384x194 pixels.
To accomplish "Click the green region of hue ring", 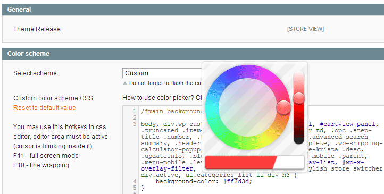I will [x=231, y=141].
